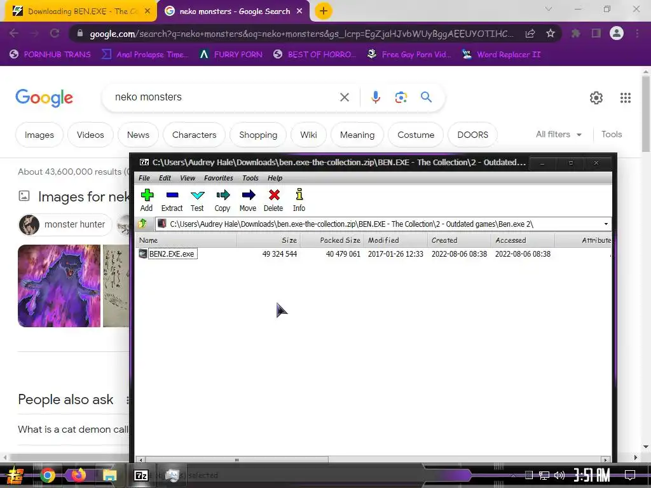Open the Tools menu in 7-Zip
This screenshot has width=651, height=488.
point(250,178)
